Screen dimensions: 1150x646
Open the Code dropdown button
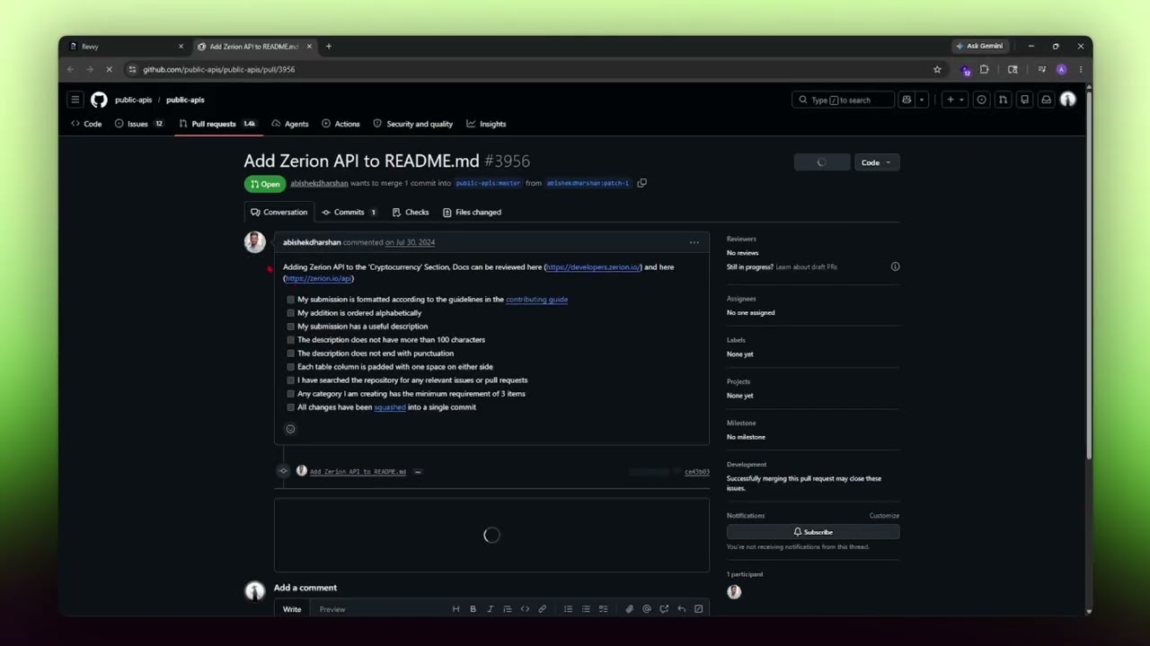tap(876, 162)
